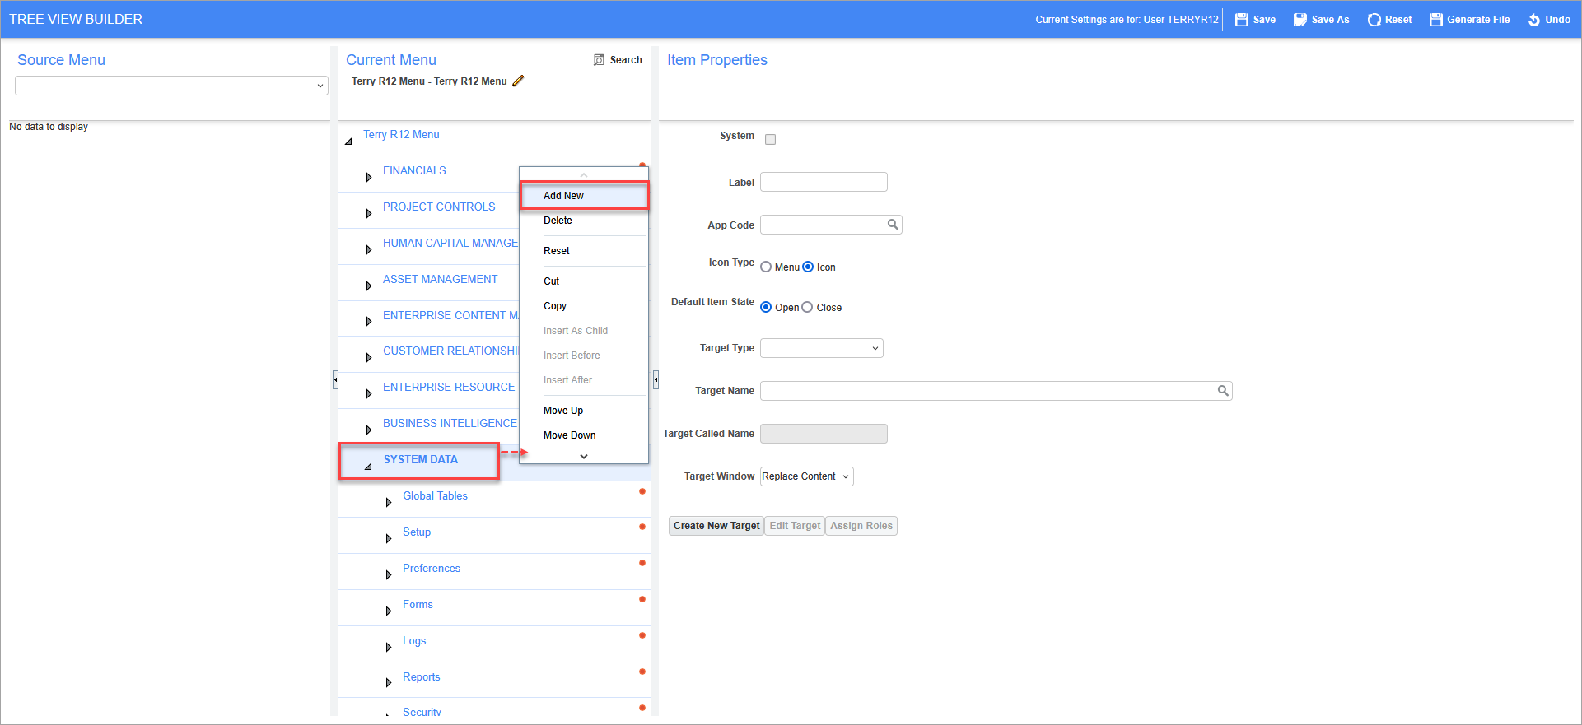
Task: Click the Label input field
Action: point(824,182)
